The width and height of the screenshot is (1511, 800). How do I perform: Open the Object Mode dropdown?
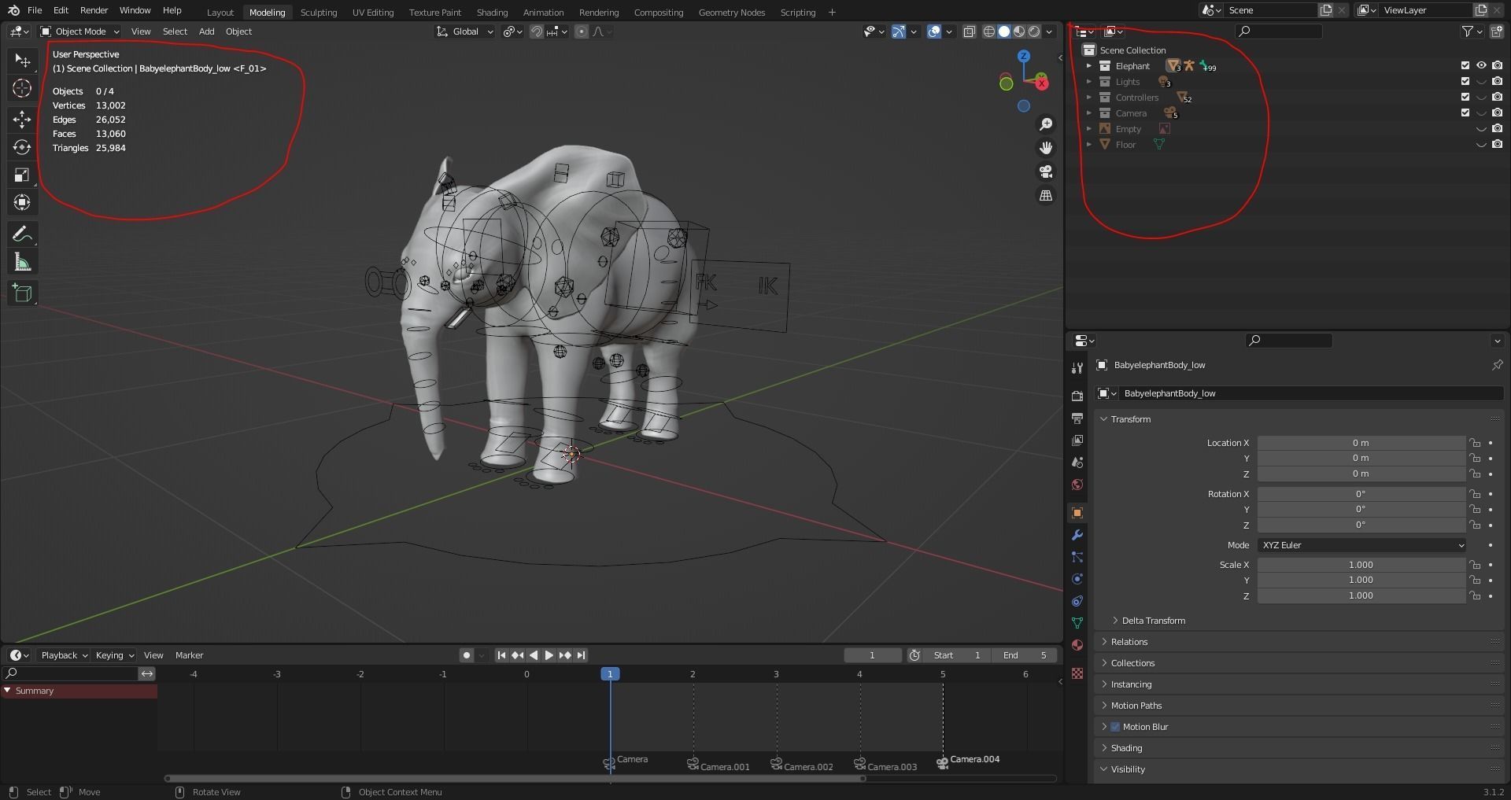80,31
